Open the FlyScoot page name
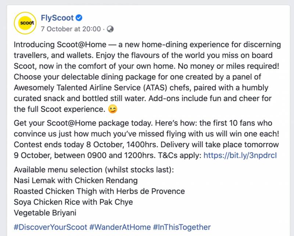 [x=57, y=18]
